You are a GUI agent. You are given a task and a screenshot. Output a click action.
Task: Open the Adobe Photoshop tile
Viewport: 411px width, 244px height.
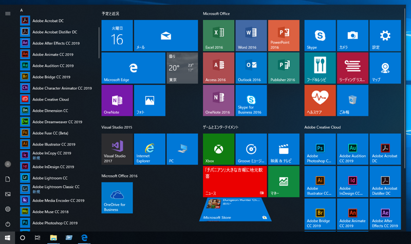(320, 149)
